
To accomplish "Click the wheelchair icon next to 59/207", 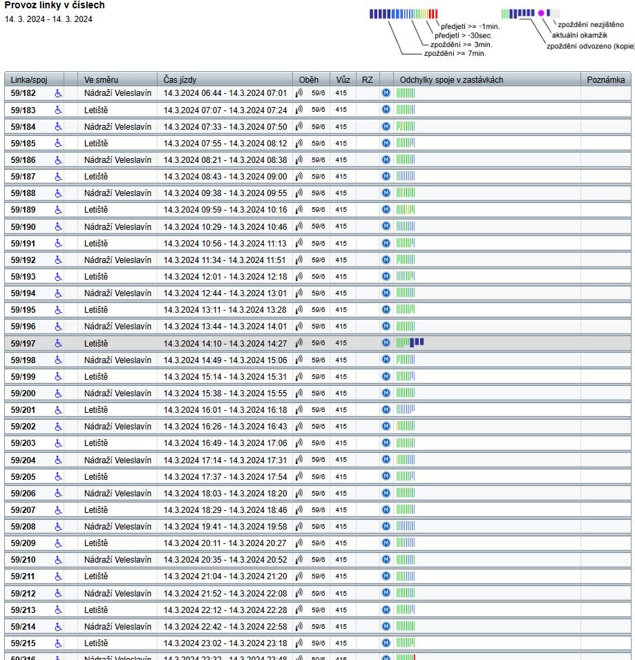I will (x=58, y=510).
